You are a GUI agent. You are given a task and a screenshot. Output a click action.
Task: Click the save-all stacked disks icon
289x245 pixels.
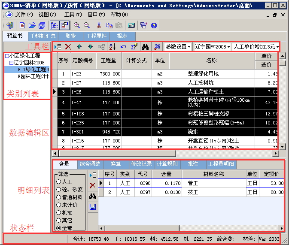coord(42,25)
